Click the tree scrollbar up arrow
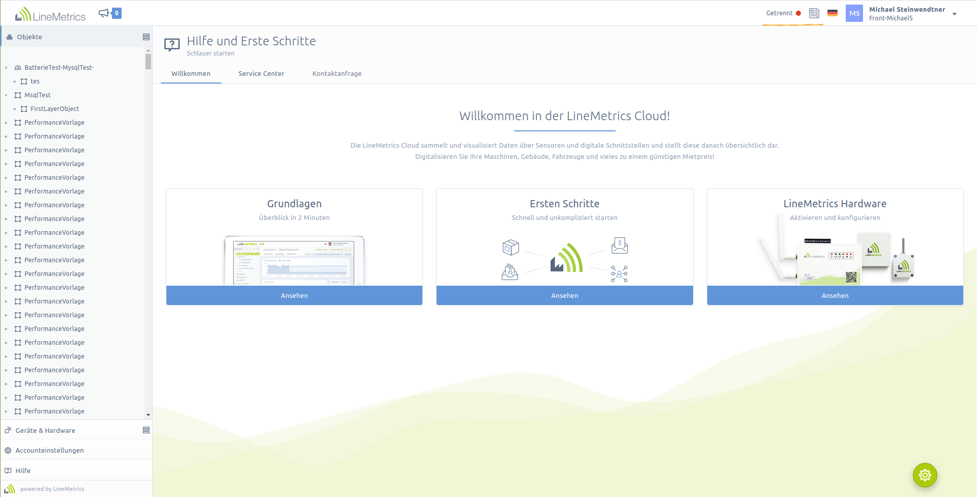The image size is (977, 497). pos(148,50)
